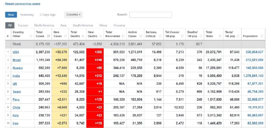Screen dimensions: 271x128
Task: Open the Report coronavirus cases link
Action: pyautogui.click(x=23, y=4)
